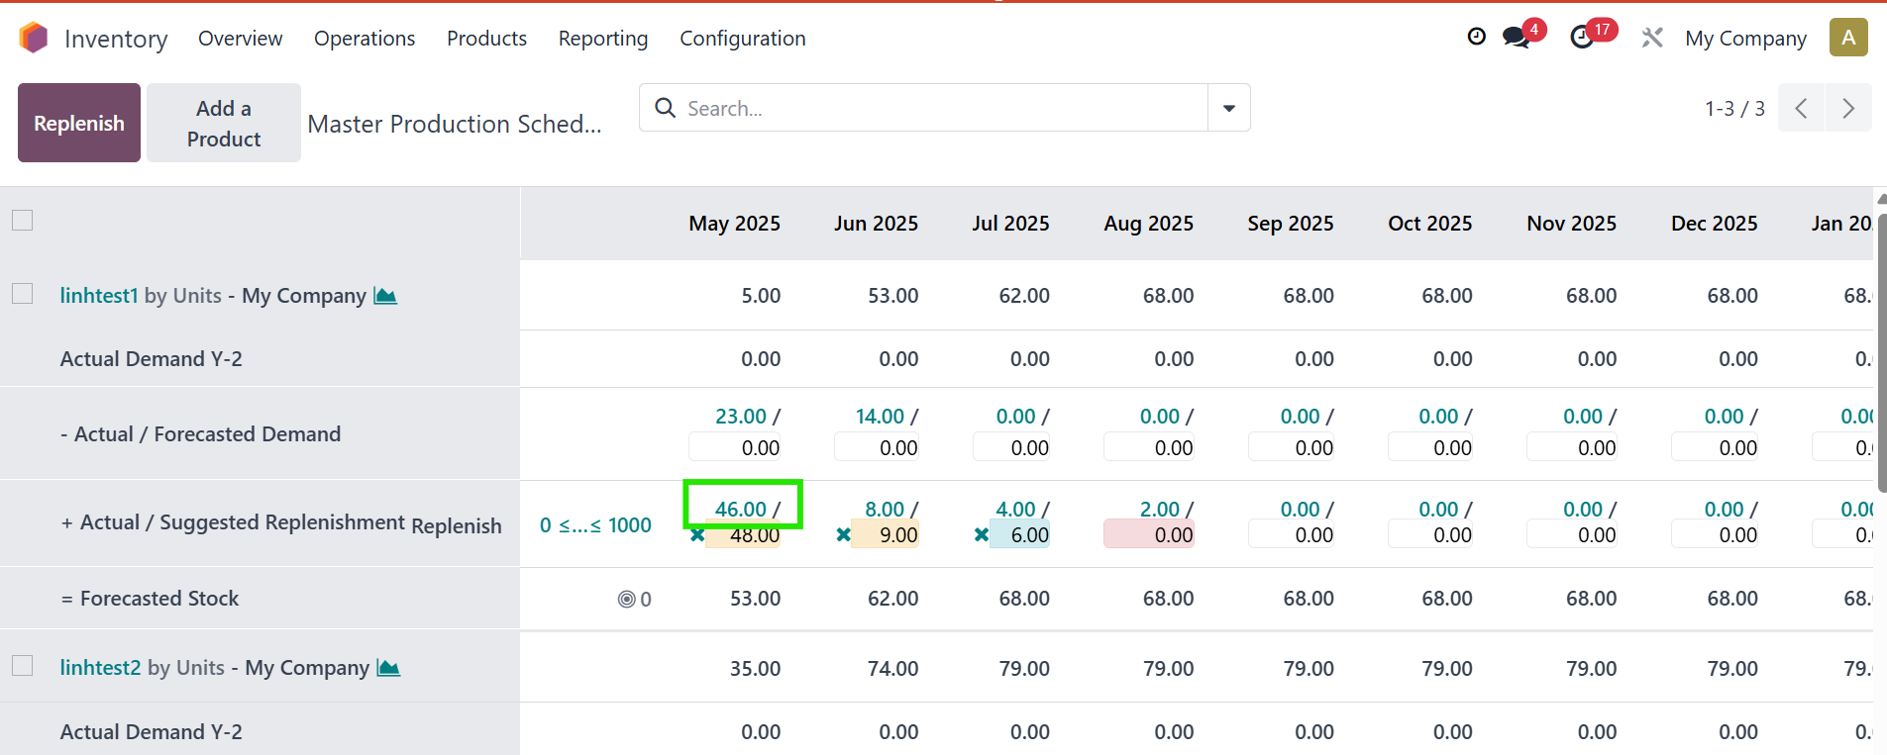Toggle the select-all checkbox in header
Viewport: 1887px width, 755px height.
pos(23,221)
